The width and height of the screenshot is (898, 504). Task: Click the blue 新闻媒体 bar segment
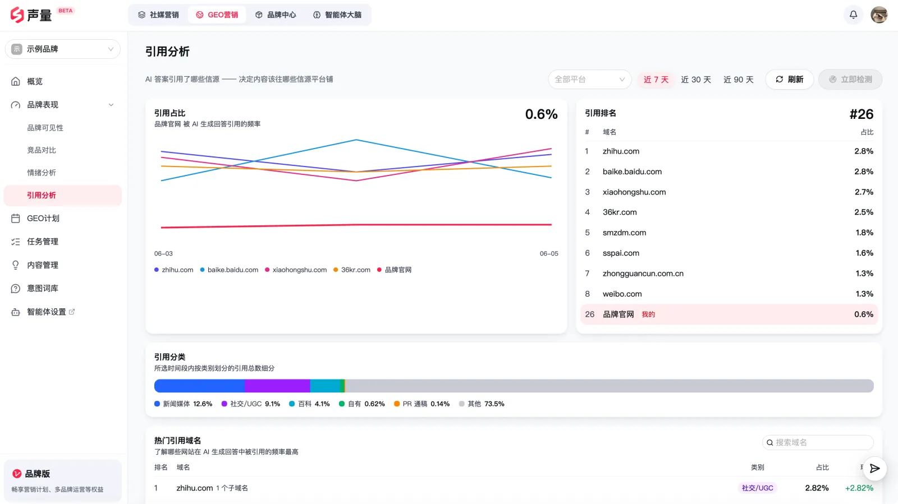point(199,386)
